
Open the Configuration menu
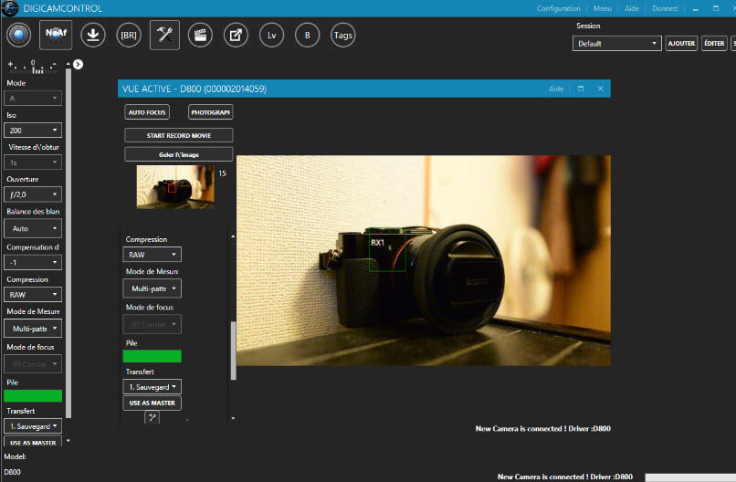coord(558,8)
